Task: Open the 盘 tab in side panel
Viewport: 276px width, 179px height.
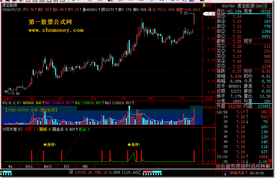Action: pos(228,166)
